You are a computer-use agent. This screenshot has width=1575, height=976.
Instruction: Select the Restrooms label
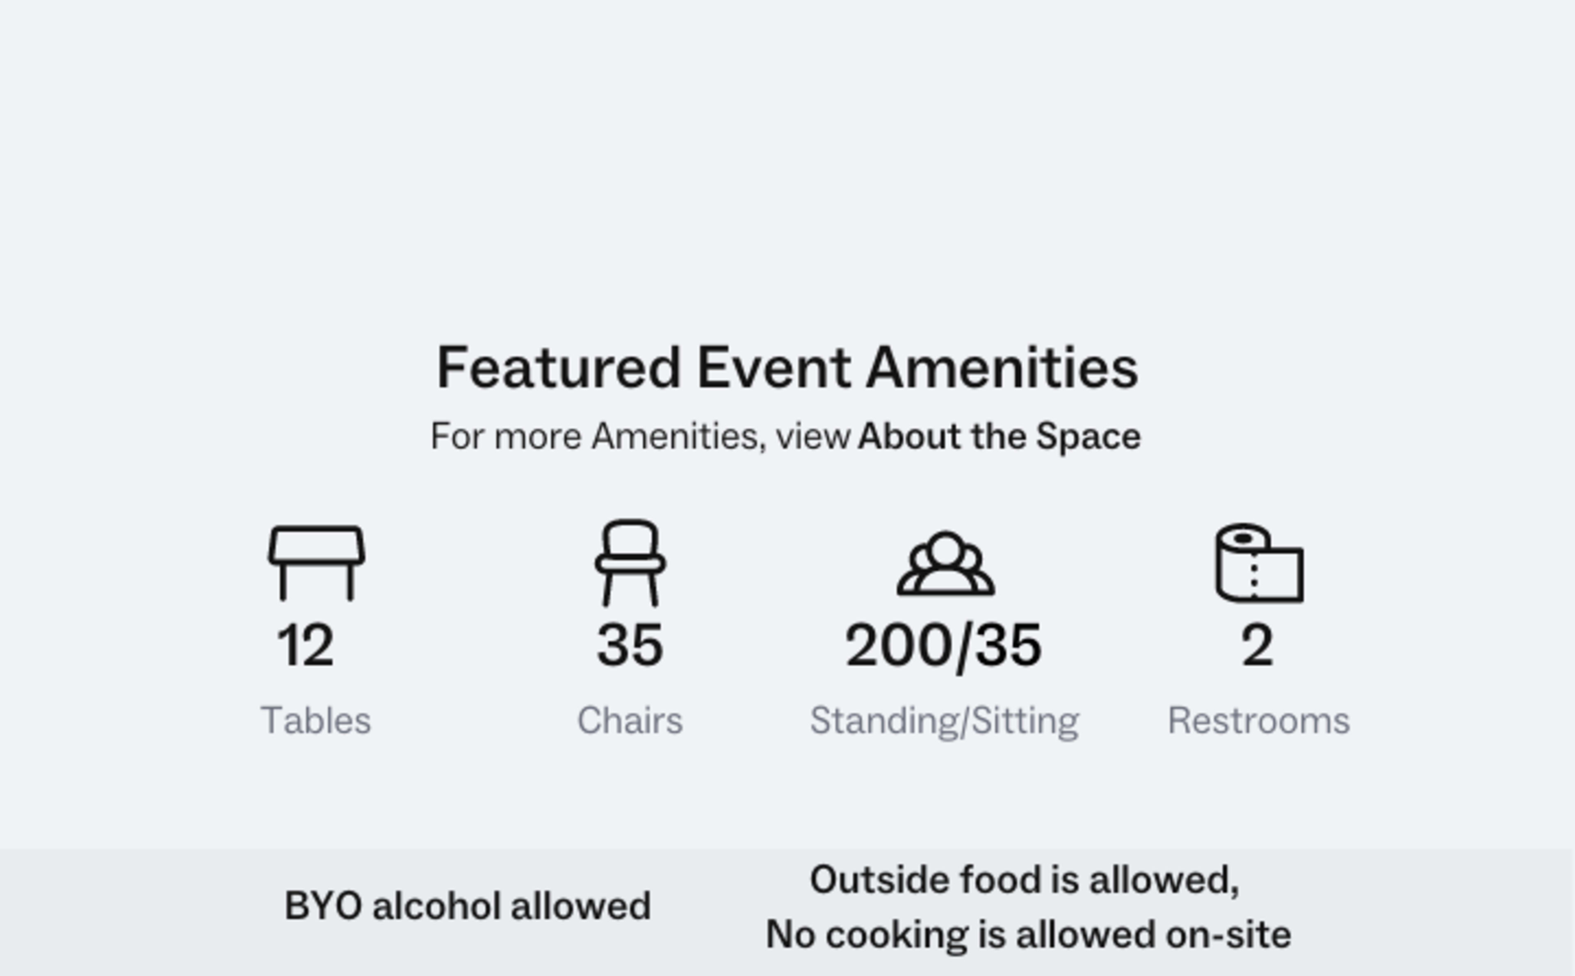1259,720
